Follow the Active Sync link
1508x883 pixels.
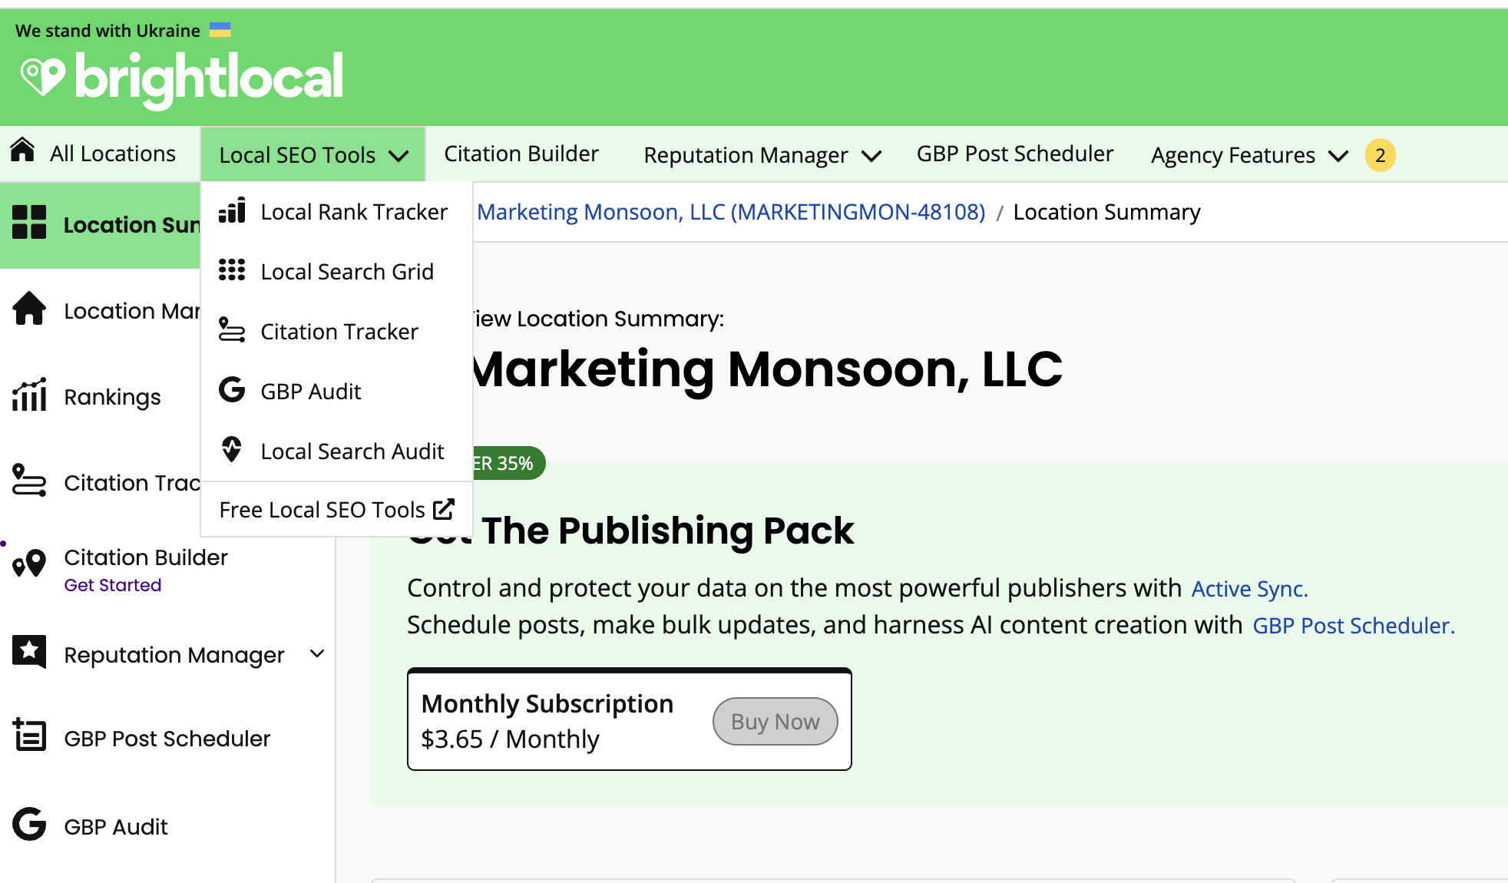pos(1249,589)
